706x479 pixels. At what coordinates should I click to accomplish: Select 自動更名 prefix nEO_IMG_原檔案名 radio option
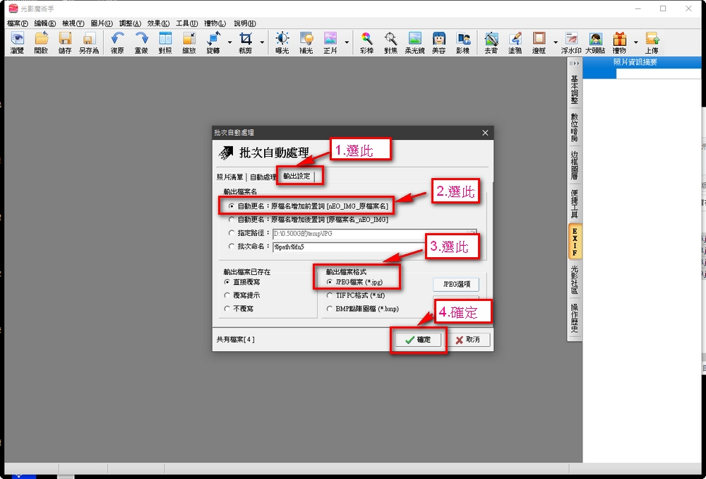tap(232, 206)
